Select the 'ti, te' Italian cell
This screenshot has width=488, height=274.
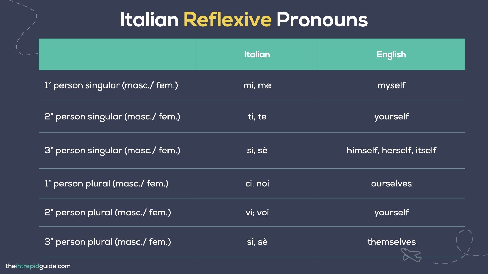click(257, 117)
